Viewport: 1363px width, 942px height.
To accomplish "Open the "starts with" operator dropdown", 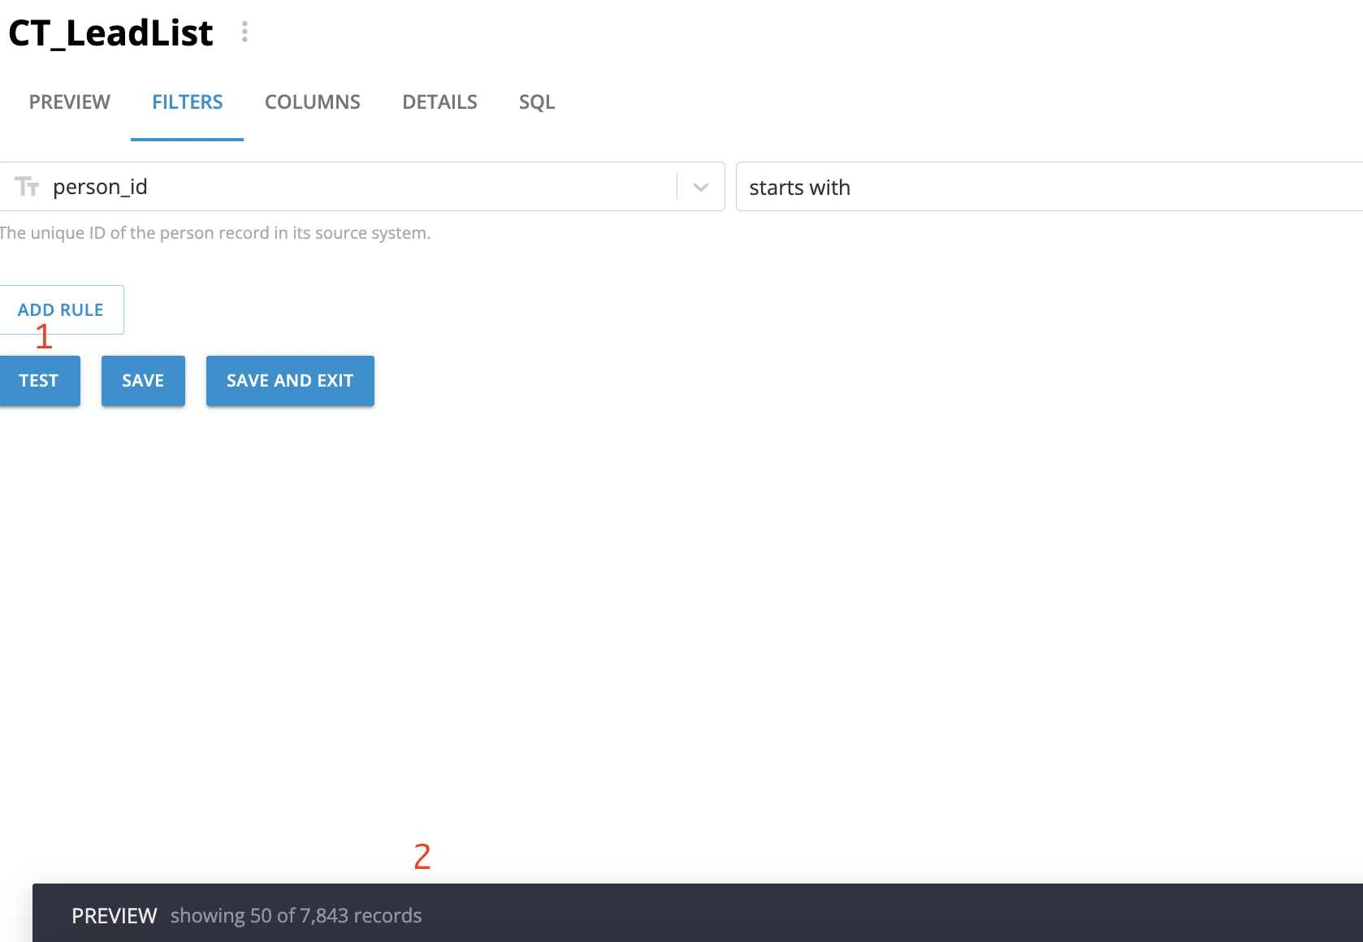I will click(x=1049, y=187).
